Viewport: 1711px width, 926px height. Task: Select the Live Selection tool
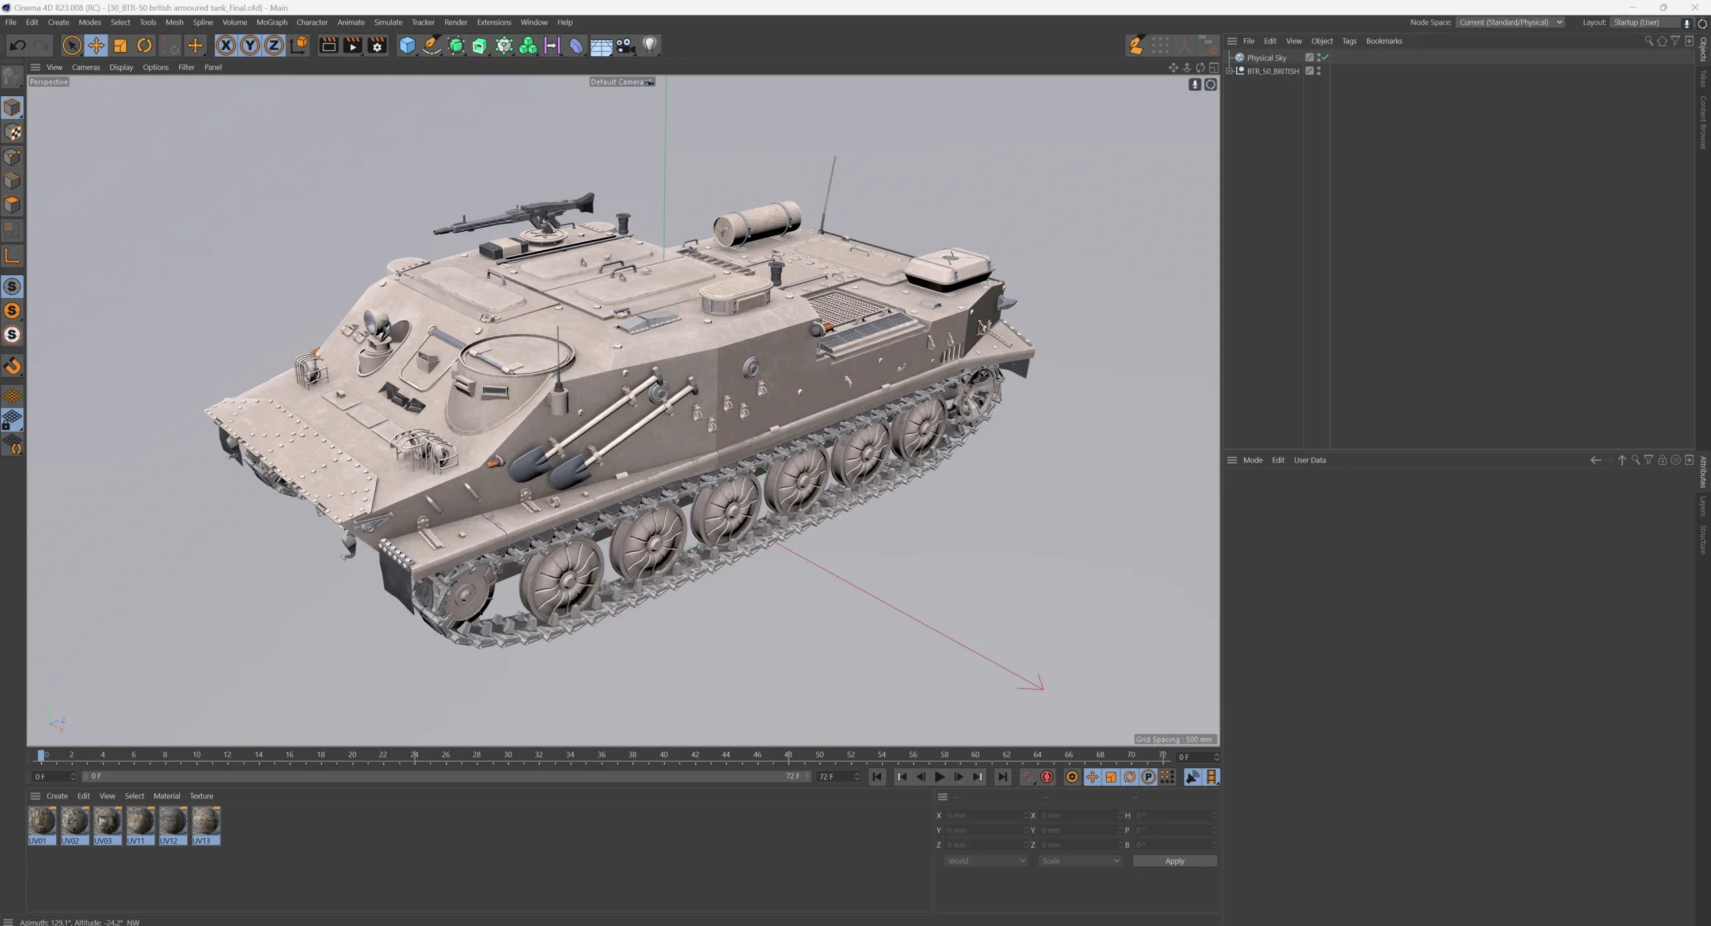click(72, 45)
